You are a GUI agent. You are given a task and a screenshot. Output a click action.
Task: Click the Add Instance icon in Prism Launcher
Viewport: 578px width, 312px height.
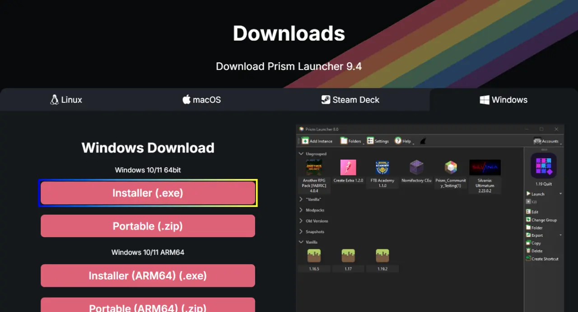point(305,141)
